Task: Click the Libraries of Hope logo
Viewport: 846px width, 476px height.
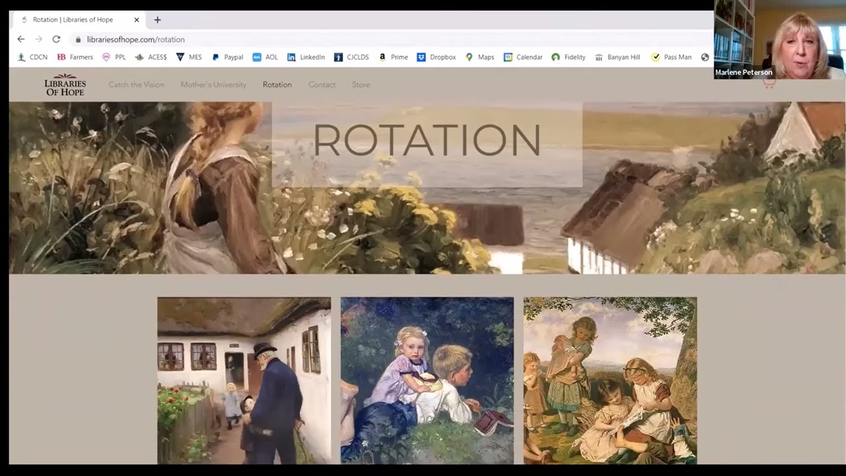Action: [x=65, y=85]
